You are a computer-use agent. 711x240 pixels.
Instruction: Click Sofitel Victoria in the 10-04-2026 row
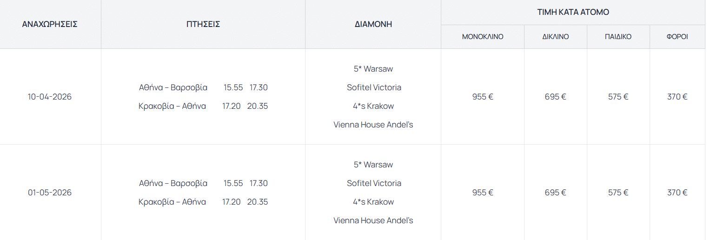tap(374, 87)
